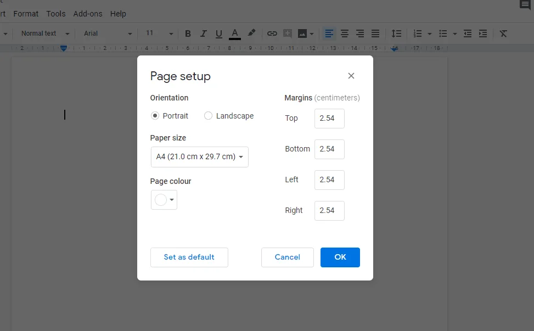Open the Tools menu
Viewport: 534px width, 331px height.
tap(56, 14)
